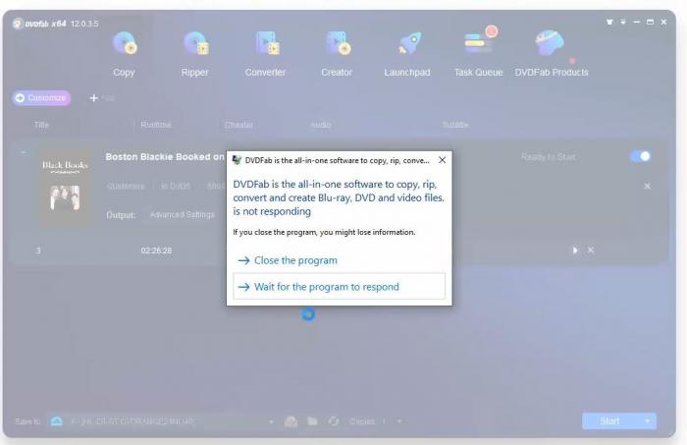Click the refresh icon near Copies
This screenshot has width=687, height=445.
334,421
